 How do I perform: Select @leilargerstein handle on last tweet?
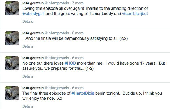click(x=57, y=88)
